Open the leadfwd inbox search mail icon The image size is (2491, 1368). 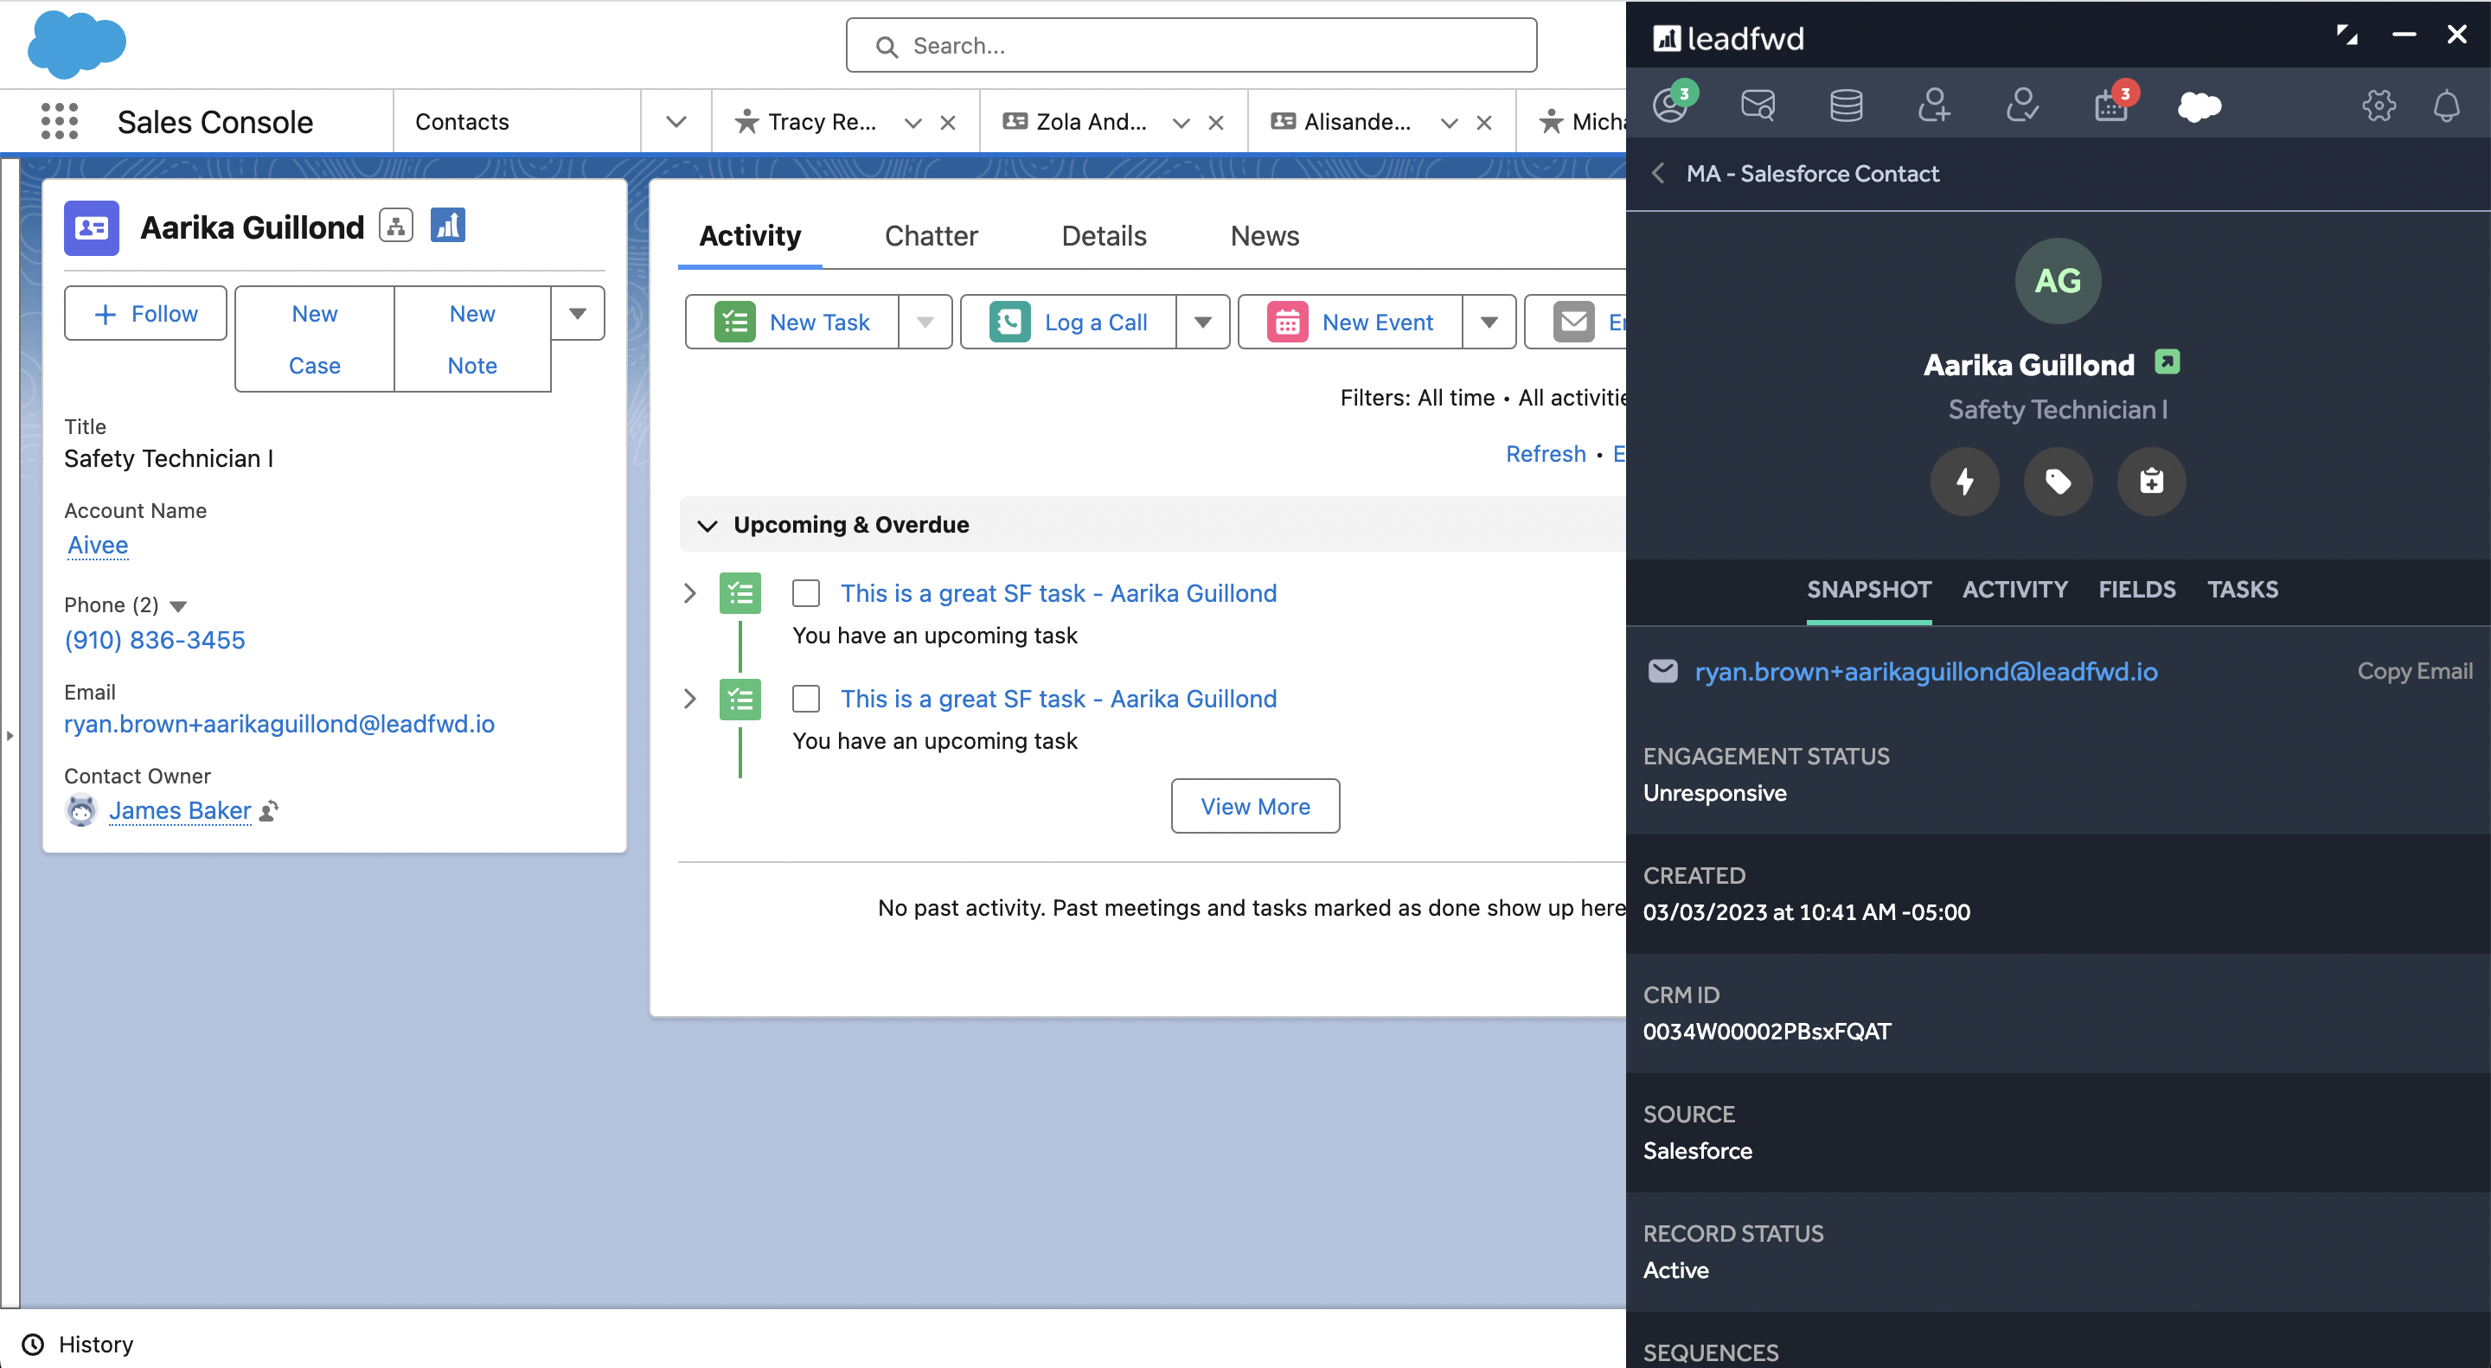(1758, 105)
